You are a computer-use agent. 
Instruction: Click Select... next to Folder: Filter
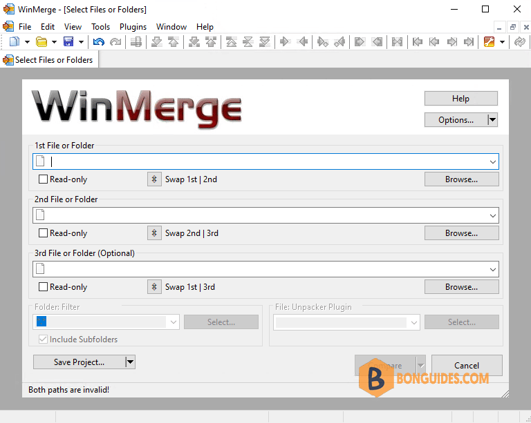[x=221, y=322]
